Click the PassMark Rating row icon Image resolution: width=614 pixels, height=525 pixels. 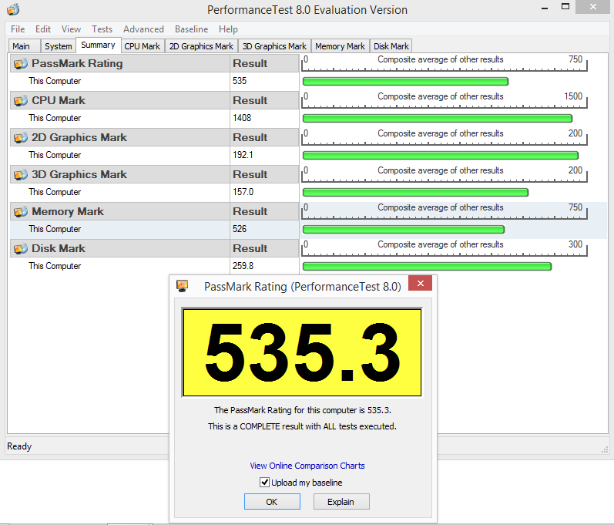click(21, 63)
